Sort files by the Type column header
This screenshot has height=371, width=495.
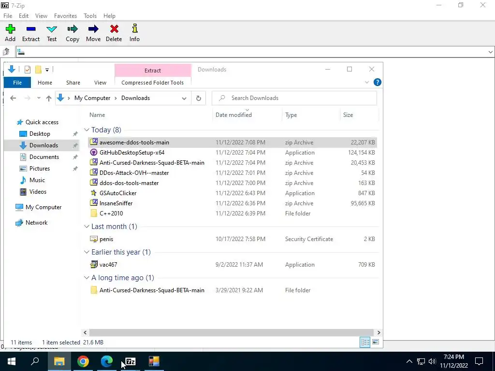click(291, 115)
